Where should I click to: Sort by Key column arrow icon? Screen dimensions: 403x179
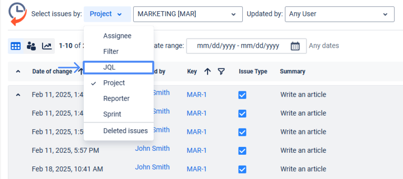[x=208, y=71]
